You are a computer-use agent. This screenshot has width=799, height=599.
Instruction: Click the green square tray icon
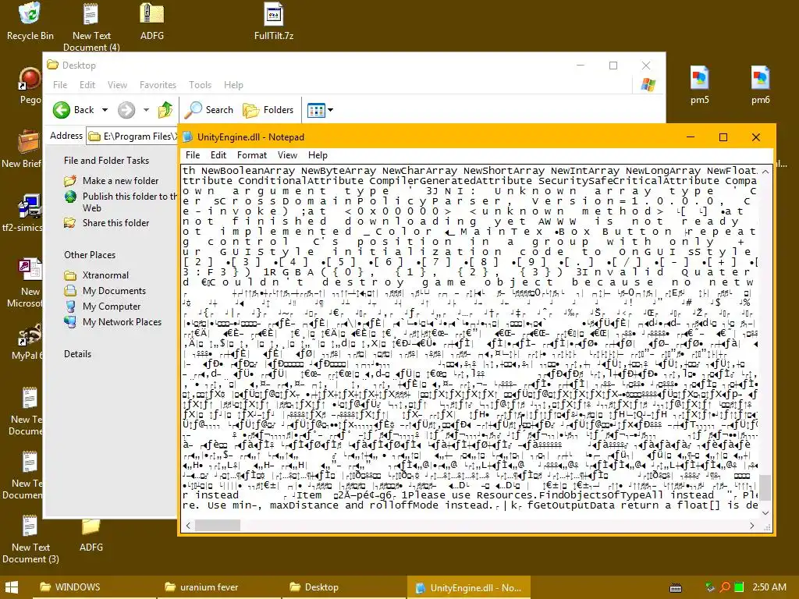click(739, 587)
